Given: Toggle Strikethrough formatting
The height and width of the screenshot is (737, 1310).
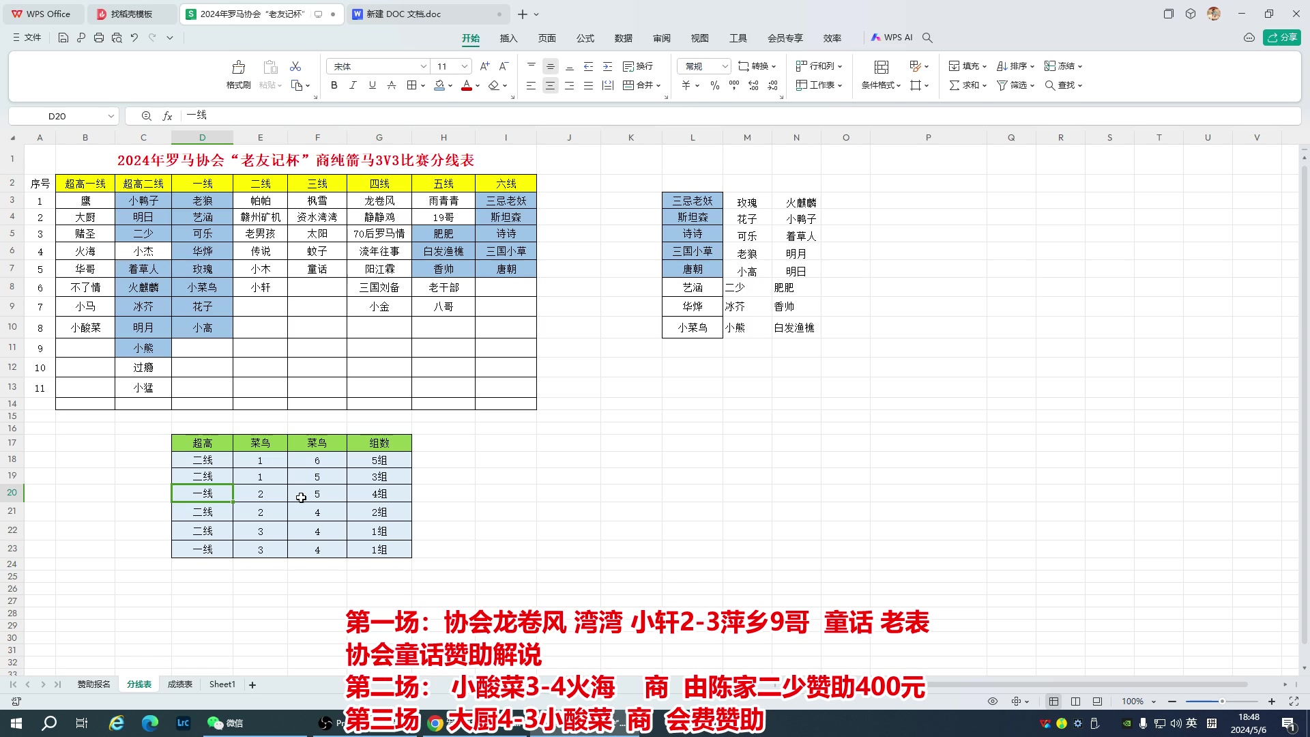Looking at the screenshot, I should click(x=391, y=85).
